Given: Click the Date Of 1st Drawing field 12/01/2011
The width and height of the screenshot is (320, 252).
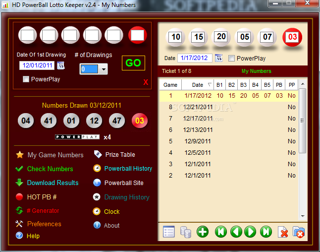Looking at the screenshot, I should click(x=37, y=65).
